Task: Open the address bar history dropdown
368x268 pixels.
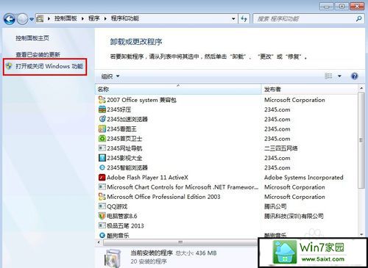Action: pyautogui.click(x=233, y=18)
